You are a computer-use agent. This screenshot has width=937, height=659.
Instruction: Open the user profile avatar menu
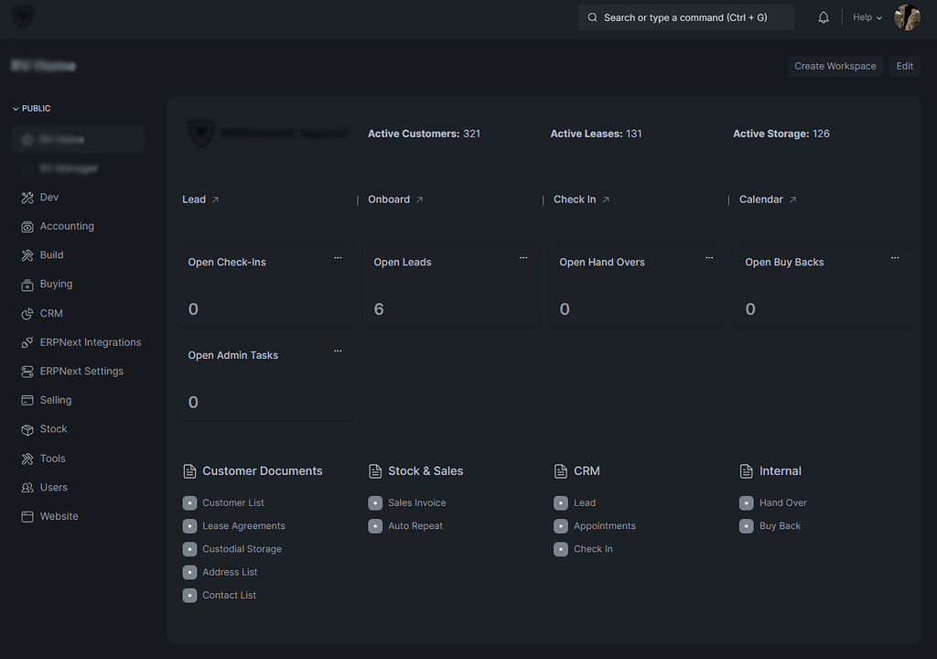(x=906, y=16)
